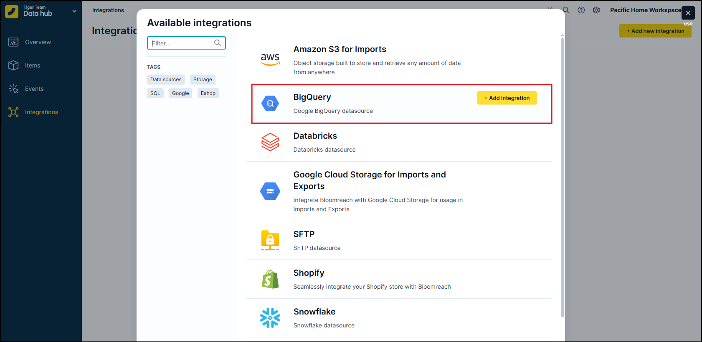Open the settings gear icon
The image size is (702, 342).
596,10
